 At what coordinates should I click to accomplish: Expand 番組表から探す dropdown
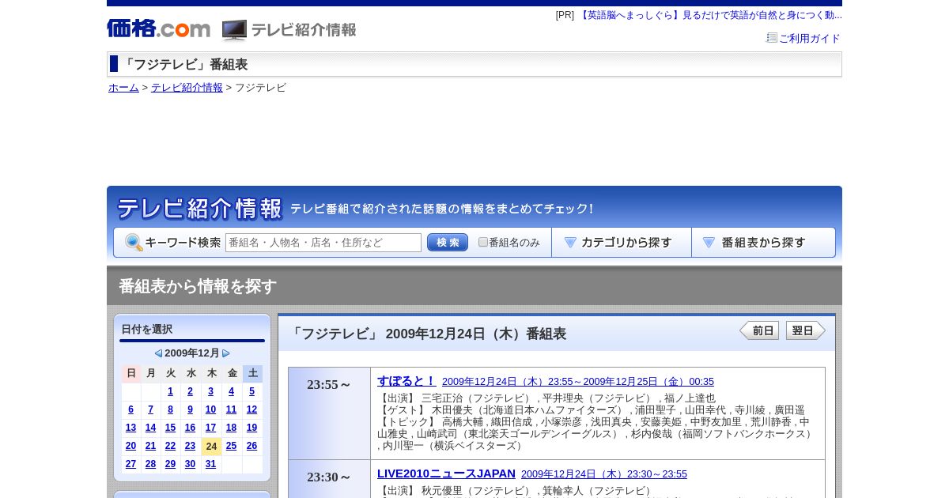point(763,243)
